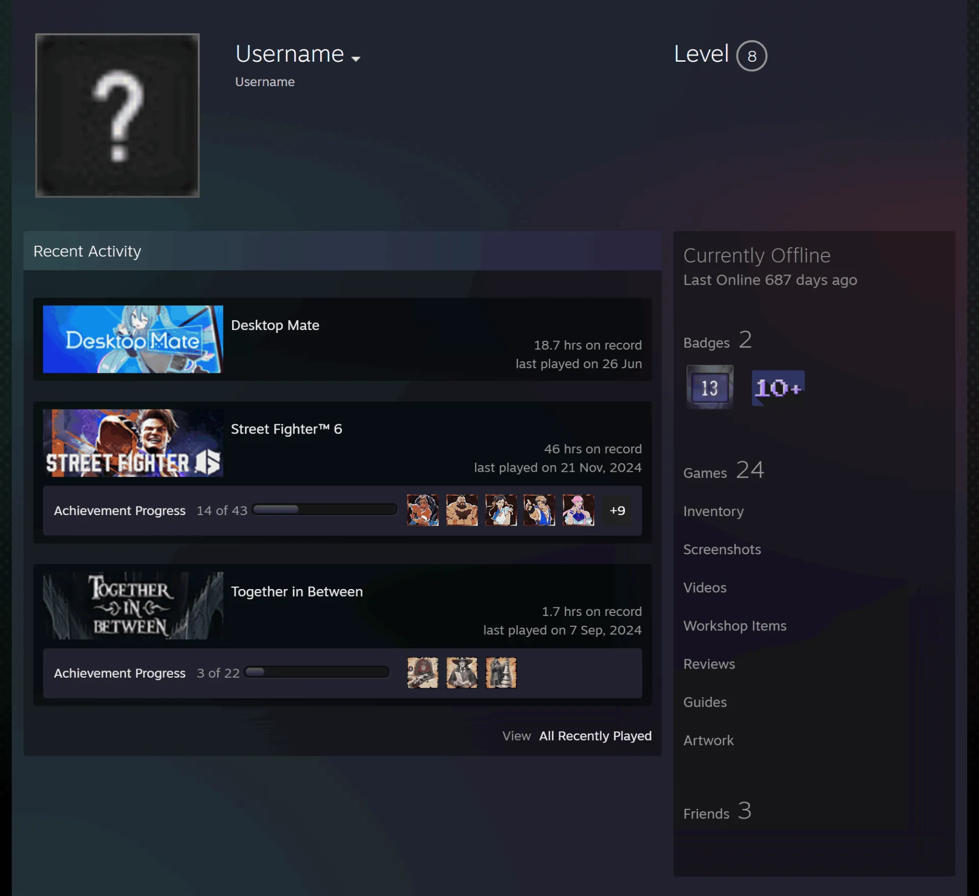The width and height of the screenshot is (979, 896).
Task: Open the 10+ games collector badge
Action: [778, 388]
